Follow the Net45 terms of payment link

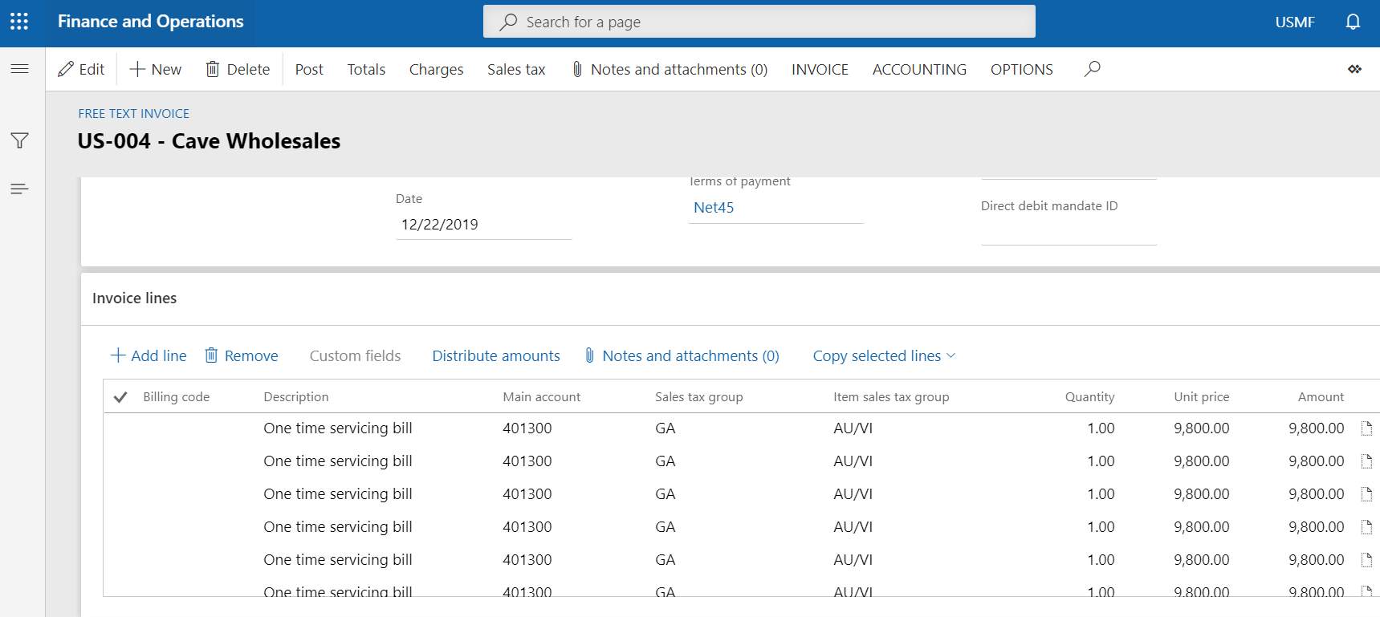coord(714,208)
